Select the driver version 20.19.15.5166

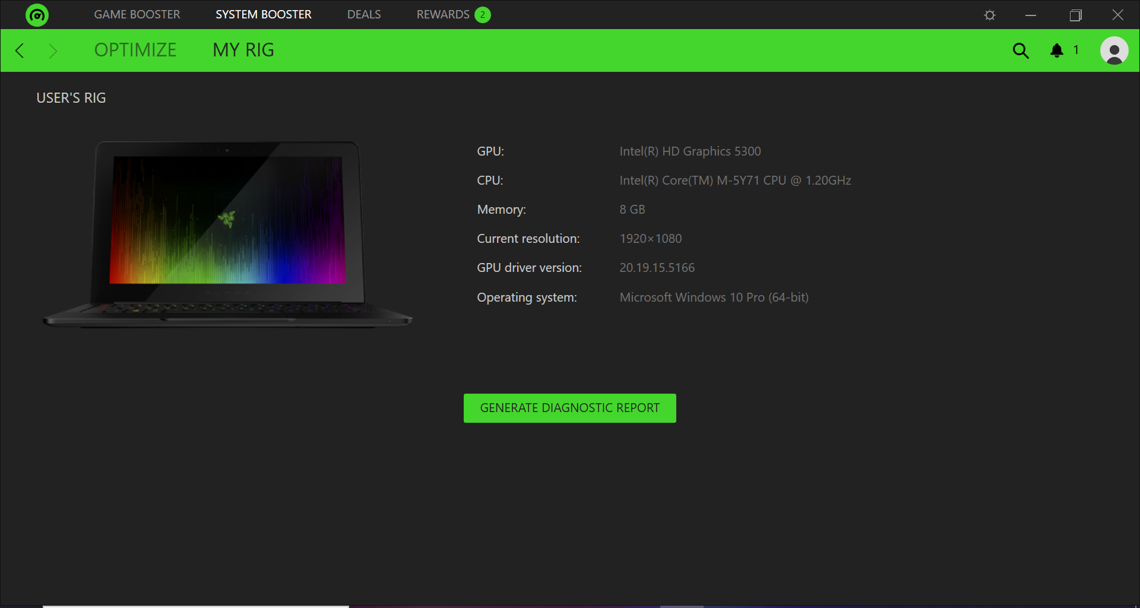[657, 268]
